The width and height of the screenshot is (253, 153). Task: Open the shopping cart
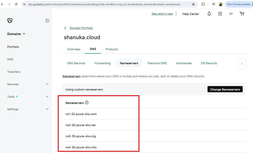(x=242, y=14)
